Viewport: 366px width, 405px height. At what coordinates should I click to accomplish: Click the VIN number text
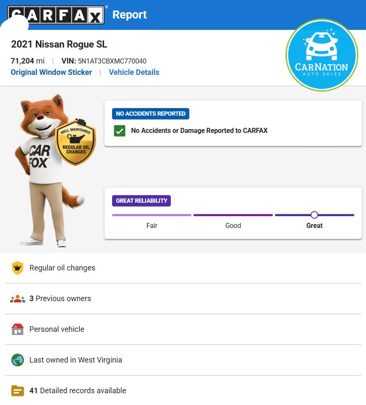(x=112, y=61)
